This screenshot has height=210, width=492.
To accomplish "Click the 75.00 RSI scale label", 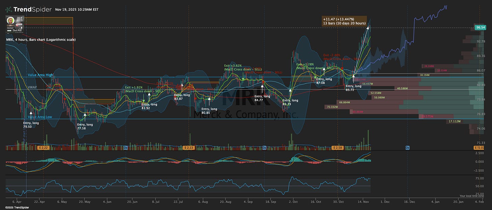I will [480, 179].
